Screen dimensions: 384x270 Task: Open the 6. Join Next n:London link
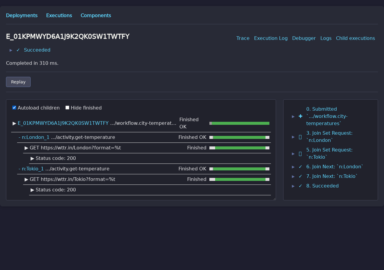(x=335, y=166)
